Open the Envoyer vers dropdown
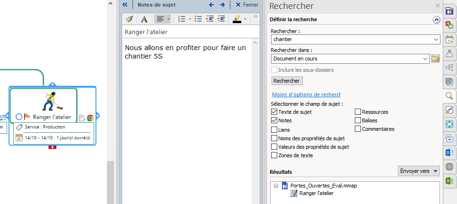This screenshot has height=204, width=457. click(419, 170)
